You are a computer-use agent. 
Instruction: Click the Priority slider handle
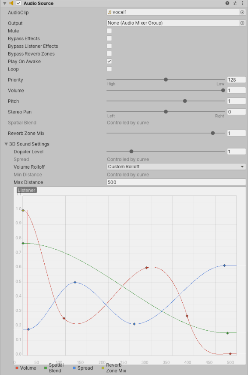[166, 79]
